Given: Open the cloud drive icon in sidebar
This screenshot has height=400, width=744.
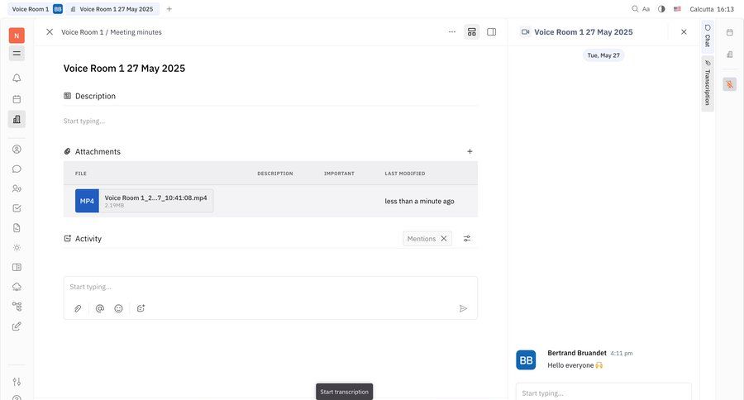Looking at the screenshot, I should (x=17, y=287).
